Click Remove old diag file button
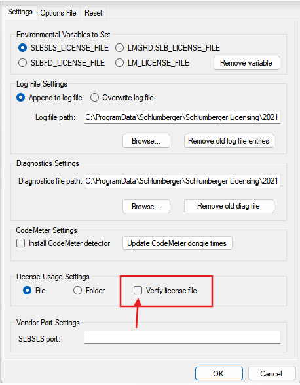The height and width of the screenshot is (385, 300). 229,206
